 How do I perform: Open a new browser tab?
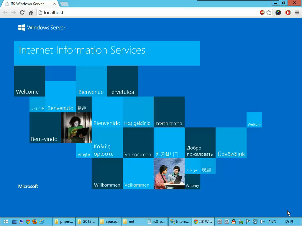pos(64,4)
